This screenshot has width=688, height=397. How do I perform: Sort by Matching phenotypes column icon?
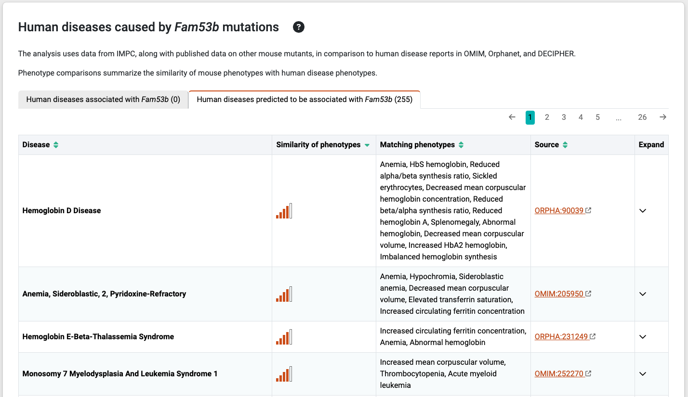pos(461,145)
